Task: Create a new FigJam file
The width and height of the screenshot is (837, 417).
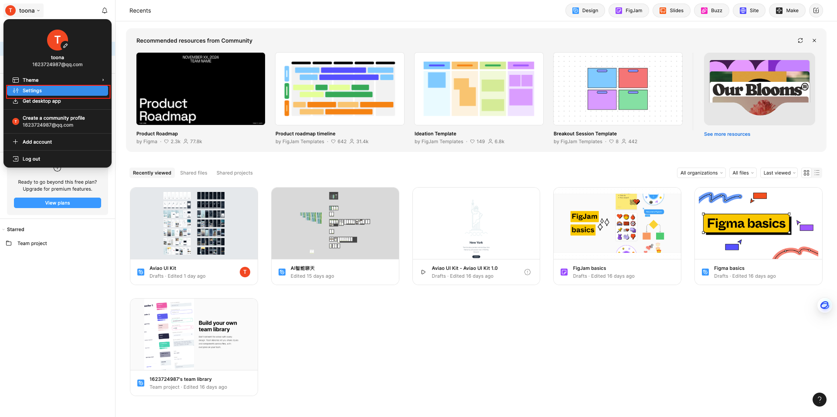Action: (x=629, y=10)
